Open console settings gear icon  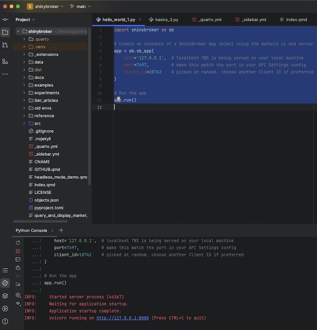coord(18,295)
